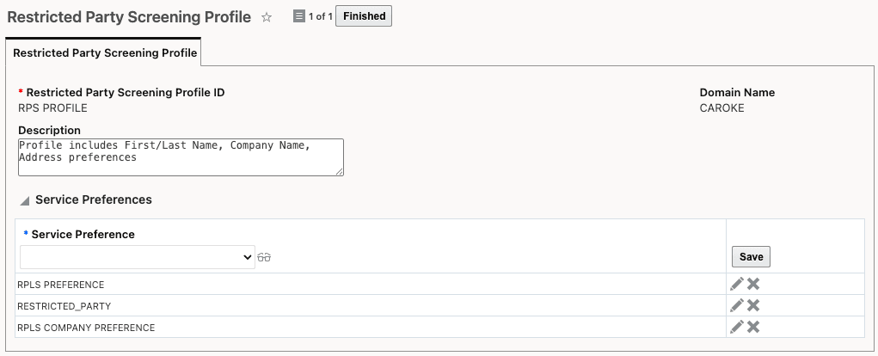This screenshot has width=878, height=356.
Task: Click the results list icon beside 1 of 1
Action: (299, 16)
